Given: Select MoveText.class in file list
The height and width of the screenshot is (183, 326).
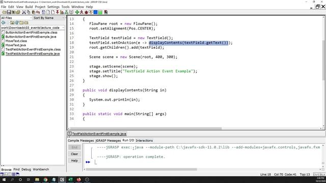Looking at the screenshot, I should pos(16,41).
